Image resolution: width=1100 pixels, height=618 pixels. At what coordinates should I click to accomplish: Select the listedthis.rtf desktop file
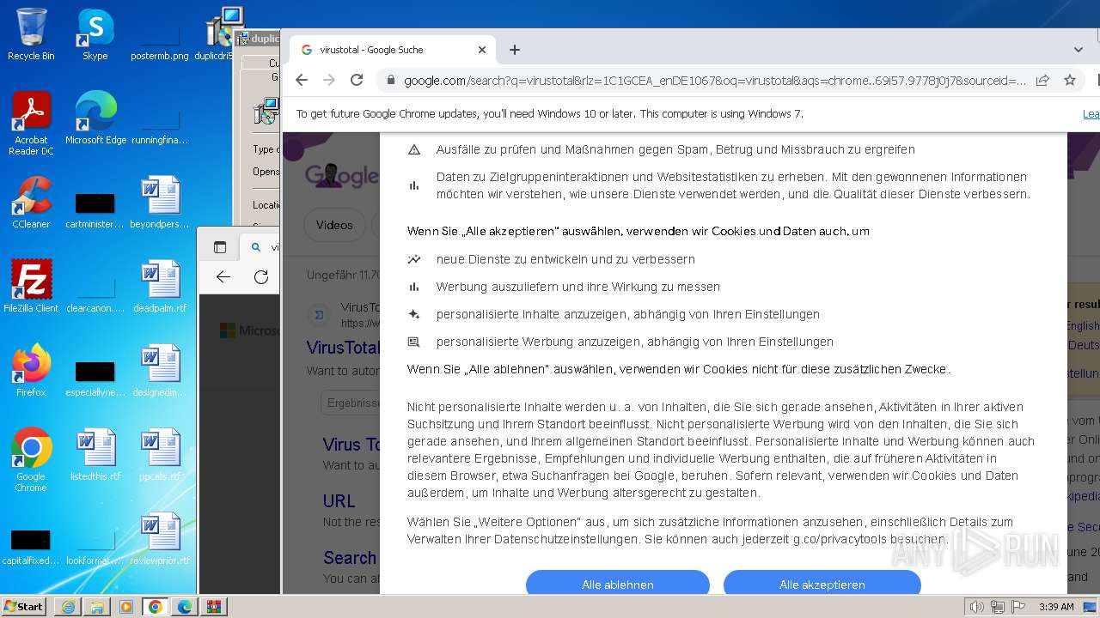coord(95,454)
